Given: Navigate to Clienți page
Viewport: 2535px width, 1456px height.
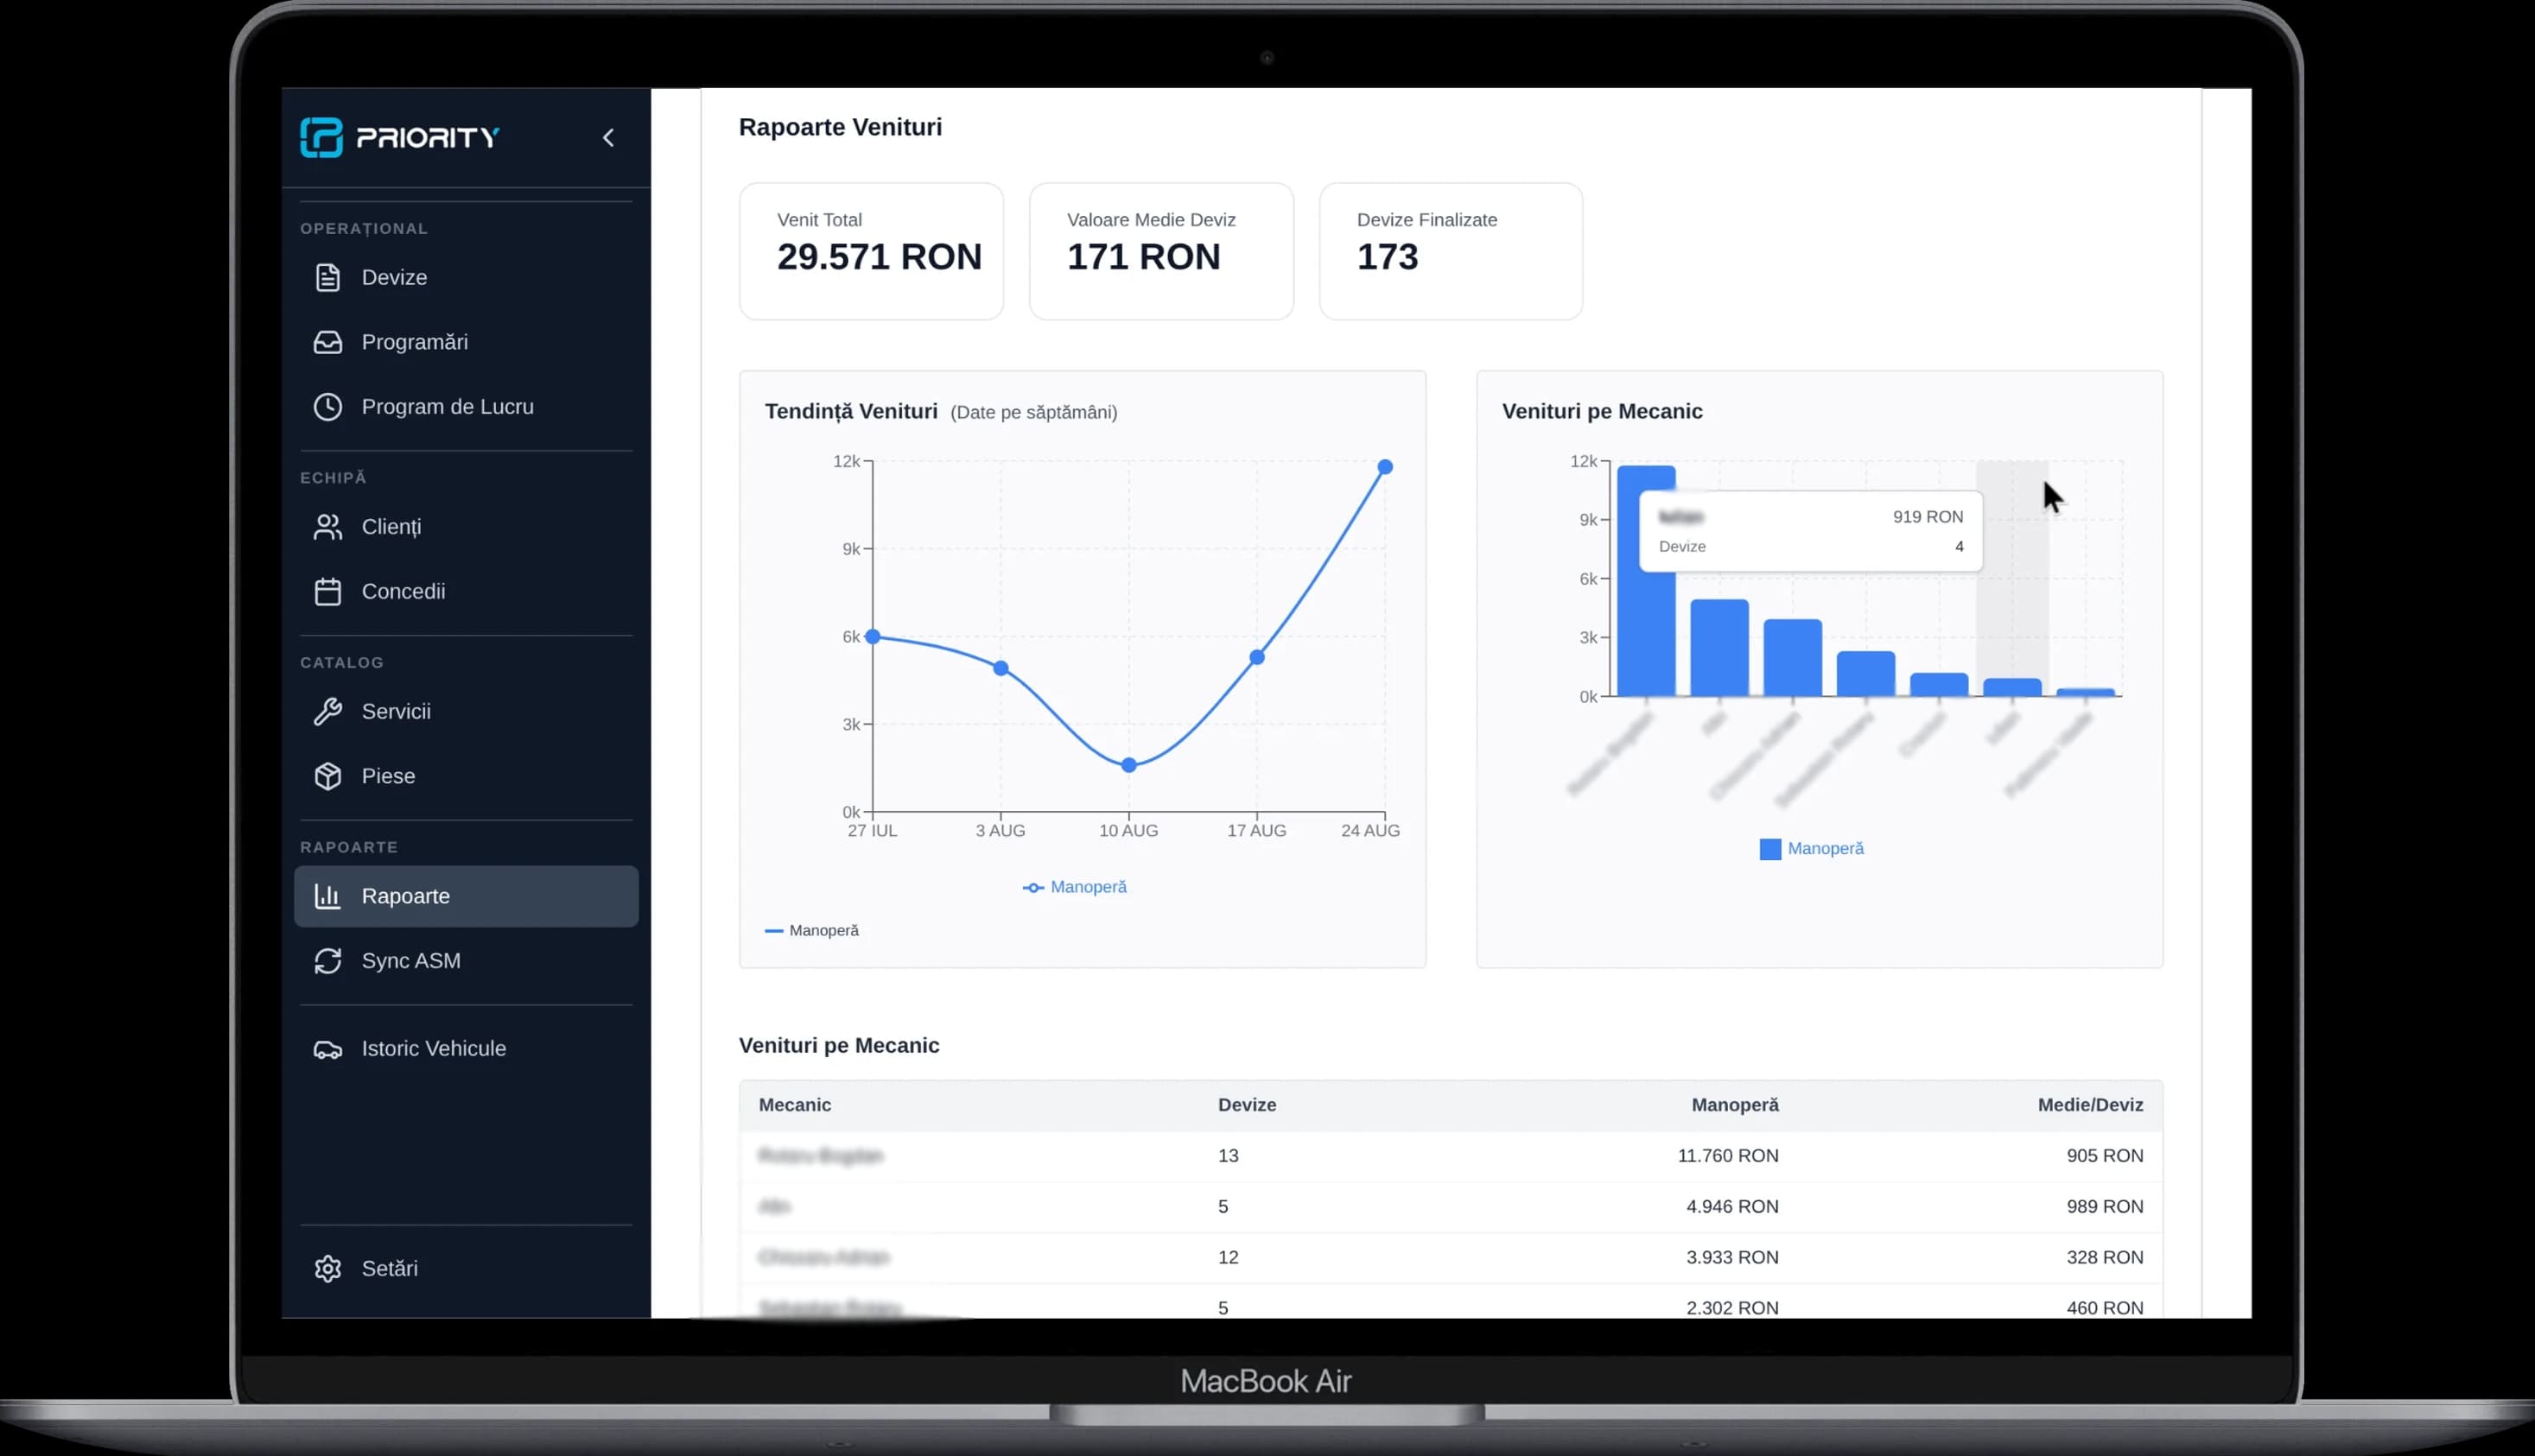Looking at the screenshot, I should click(x=467, y=527).
